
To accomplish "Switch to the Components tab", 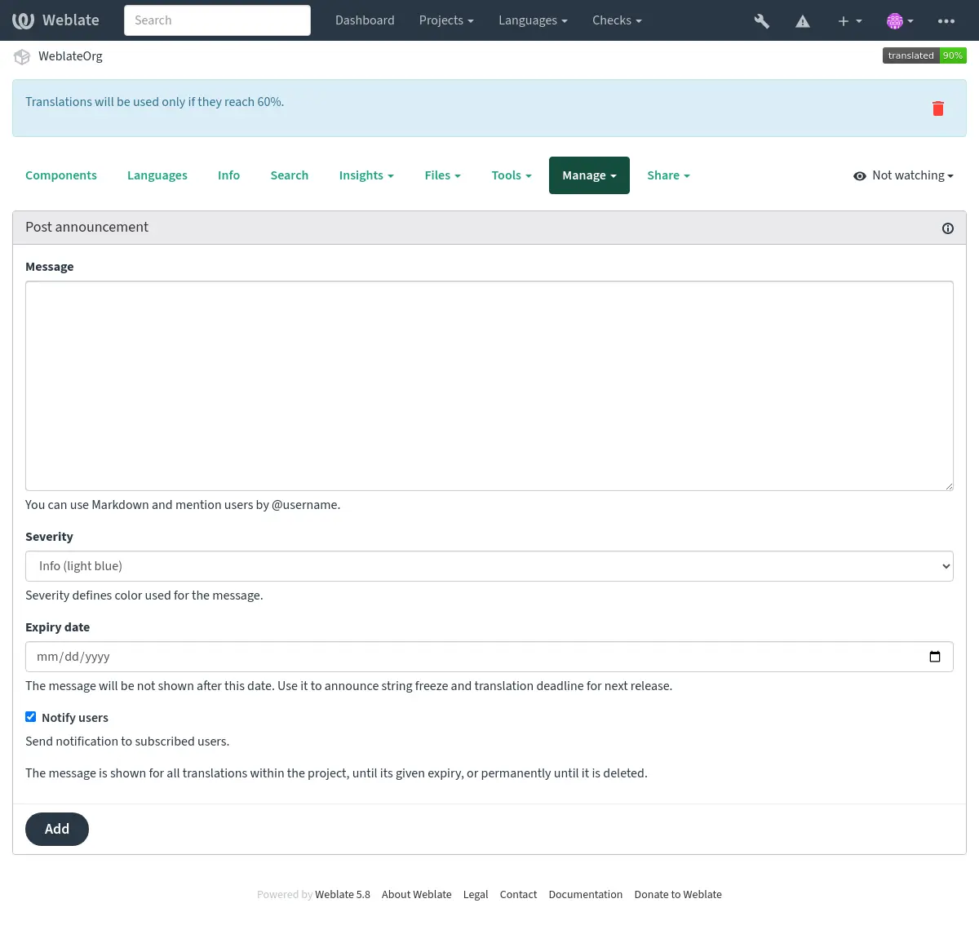I will 61,175.
